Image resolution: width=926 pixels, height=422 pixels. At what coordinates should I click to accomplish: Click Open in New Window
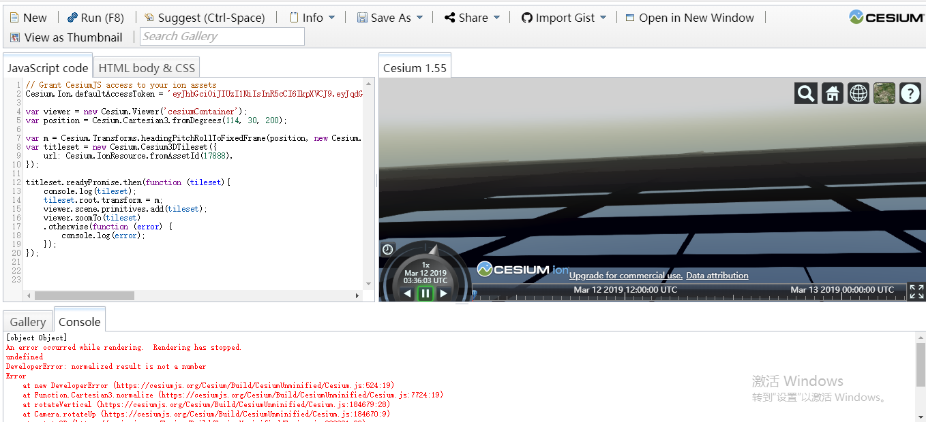pos(690,18)
